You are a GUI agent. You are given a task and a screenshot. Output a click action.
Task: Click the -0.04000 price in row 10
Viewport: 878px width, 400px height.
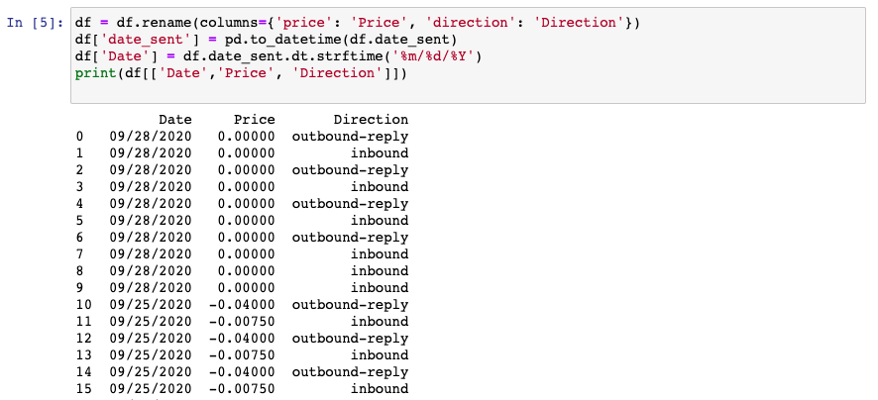pyautogui.click(x=242, y=305)
